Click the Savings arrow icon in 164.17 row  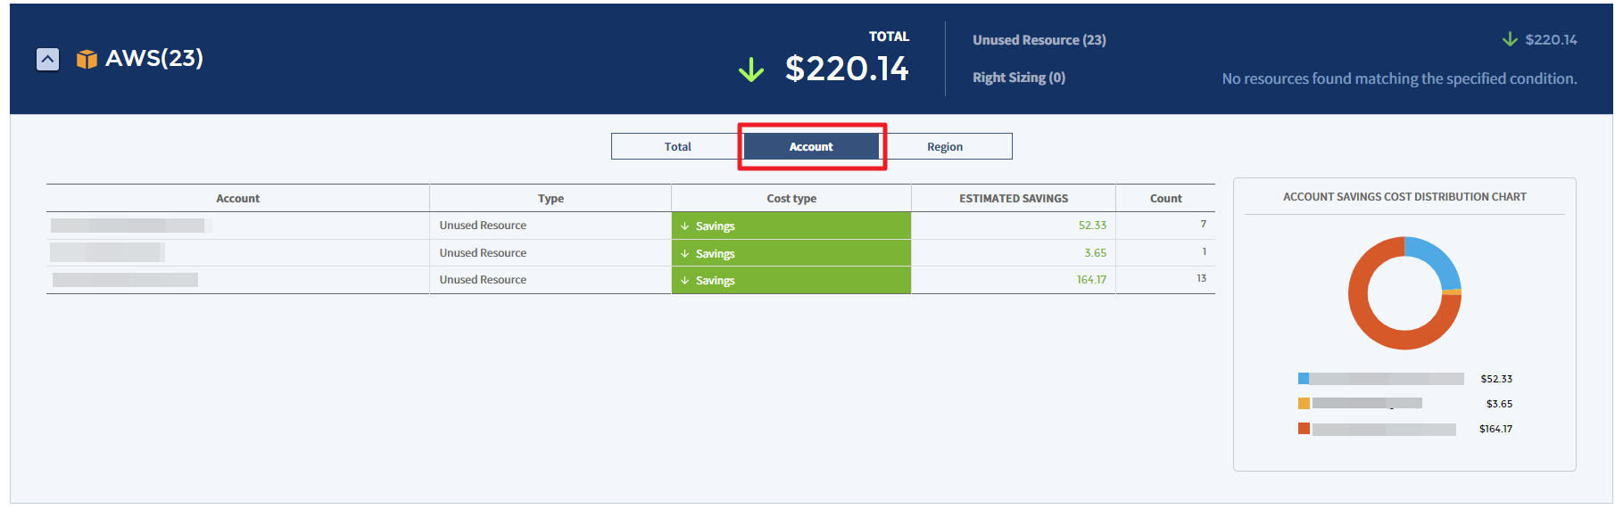(685, 281)
